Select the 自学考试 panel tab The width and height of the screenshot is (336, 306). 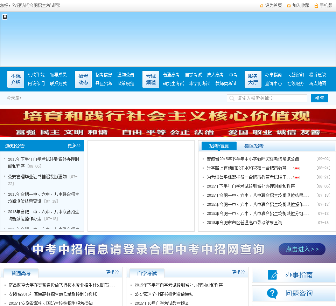(147, 273)
